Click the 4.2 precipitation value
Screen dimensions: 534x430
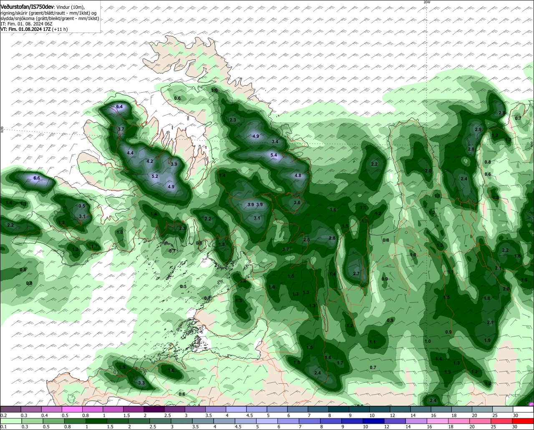pyautogui.click(x=150, y=161)
